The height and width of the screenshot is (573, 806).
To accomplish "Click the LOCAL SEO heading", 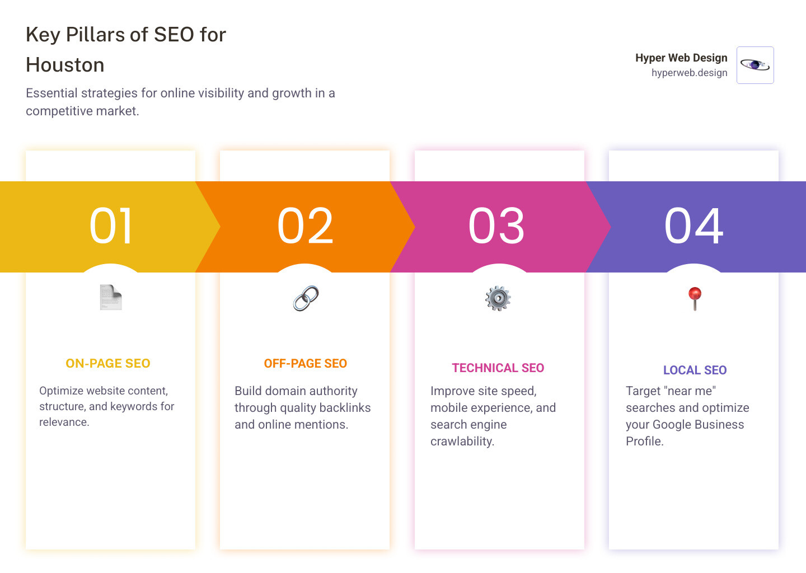I will tap(695, 370).
